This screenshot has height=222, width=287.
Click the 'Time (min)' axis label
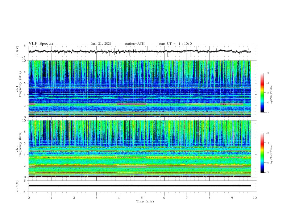(x=145, y=201)
